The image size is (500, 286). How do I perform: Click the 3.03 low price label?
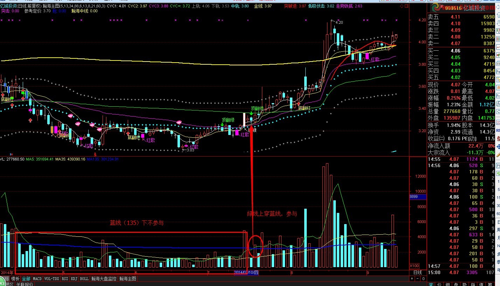(x=190, y=150)
